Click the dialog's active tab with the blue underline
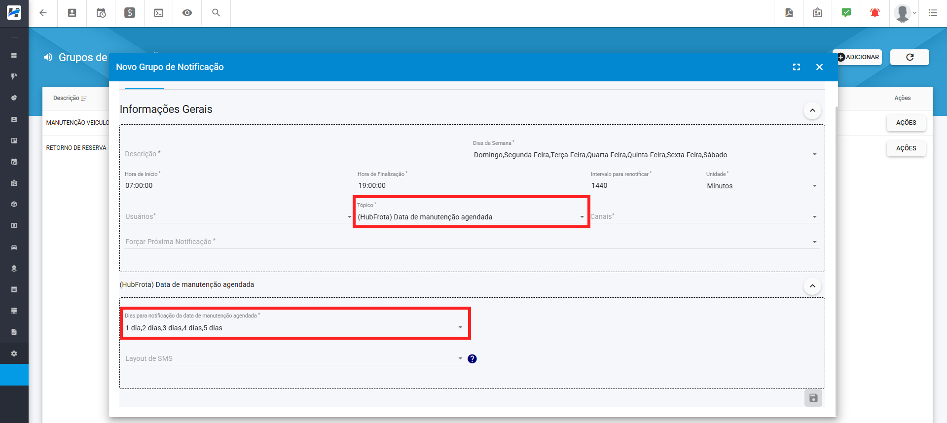 [x=144, y=87]
